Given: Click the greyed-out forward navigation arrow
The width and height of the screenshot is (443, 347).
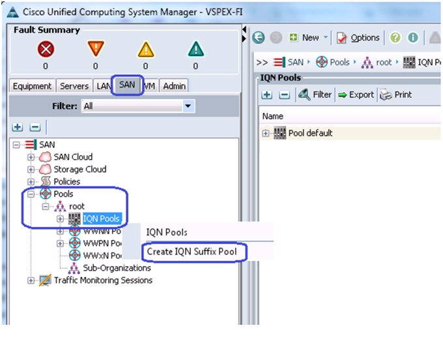Looking at the screenshot, I should coord(276,38).
